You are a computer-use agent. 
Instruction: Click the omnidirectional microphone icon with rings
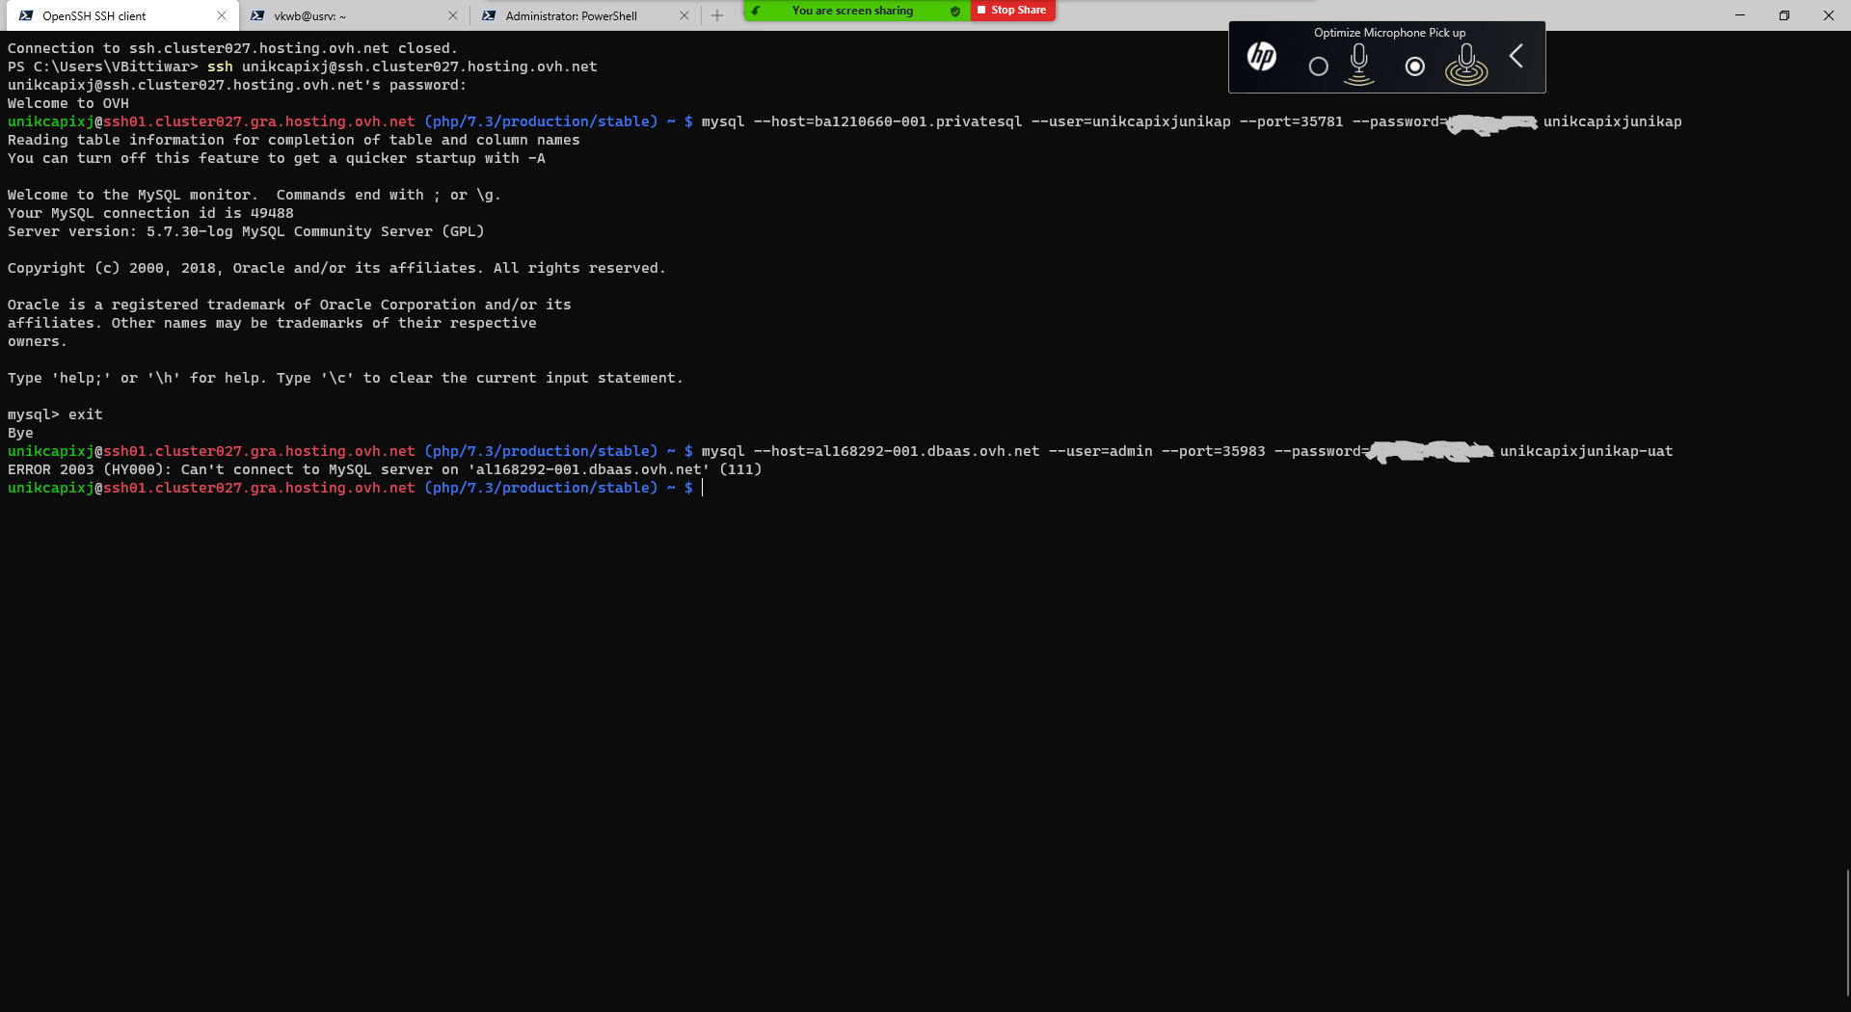(1465, 65)
